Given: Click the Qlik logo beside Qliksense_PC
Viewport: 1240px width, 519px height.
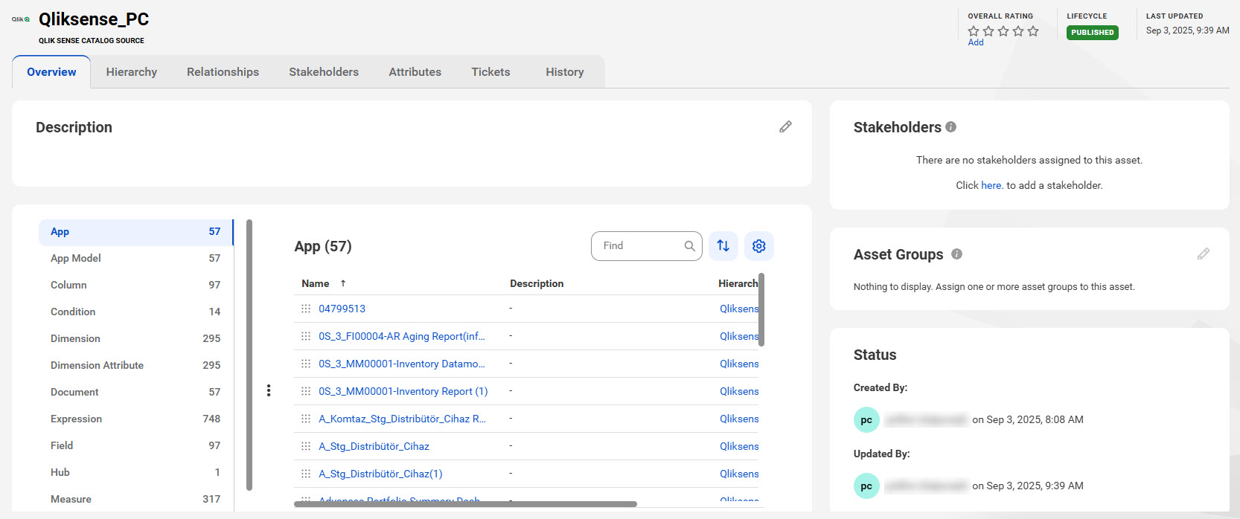Looking at the screenshot, I should pyautogui.click(x=21, y=19).
